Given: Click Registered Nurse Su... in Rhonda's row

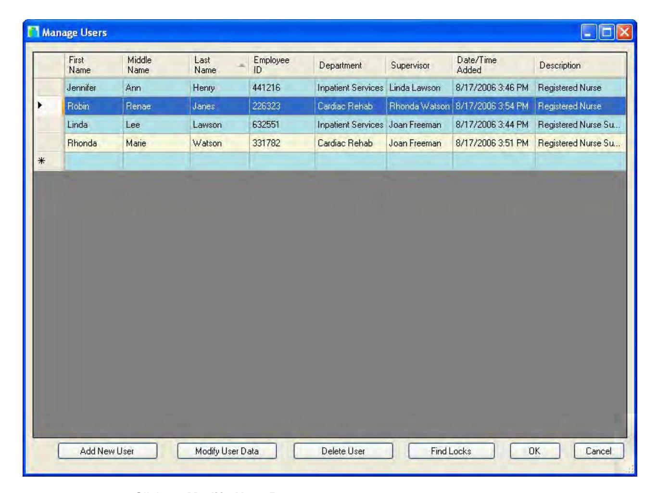Looking at the screenshot, I should click(581, 143).
